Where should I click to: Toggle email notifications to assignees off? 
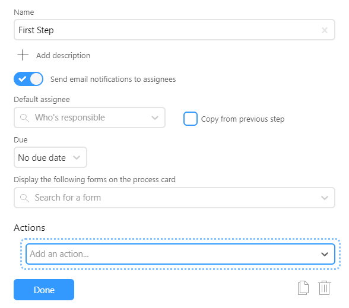click(x=28, y=79)
